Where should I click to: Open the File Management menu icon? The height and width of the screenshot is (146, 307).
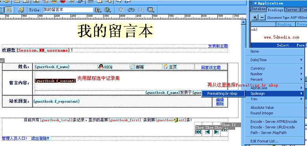pyautogui.click(x=98, y=10)
